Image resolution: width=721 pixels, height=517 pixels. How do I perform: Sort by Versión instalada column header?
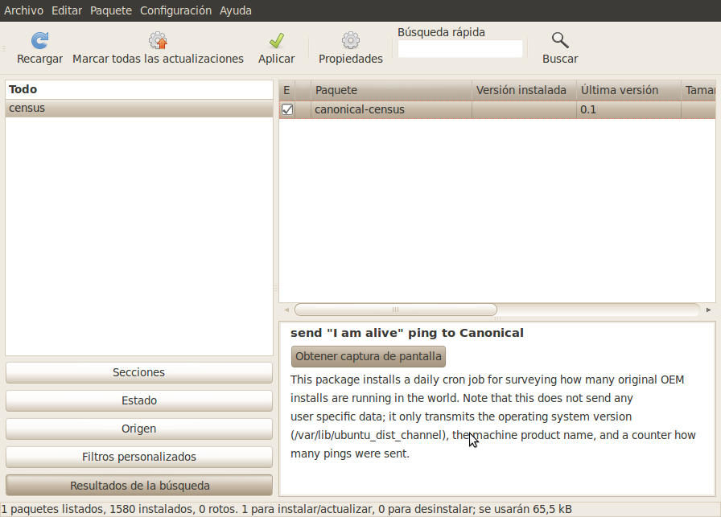[524, 90]
